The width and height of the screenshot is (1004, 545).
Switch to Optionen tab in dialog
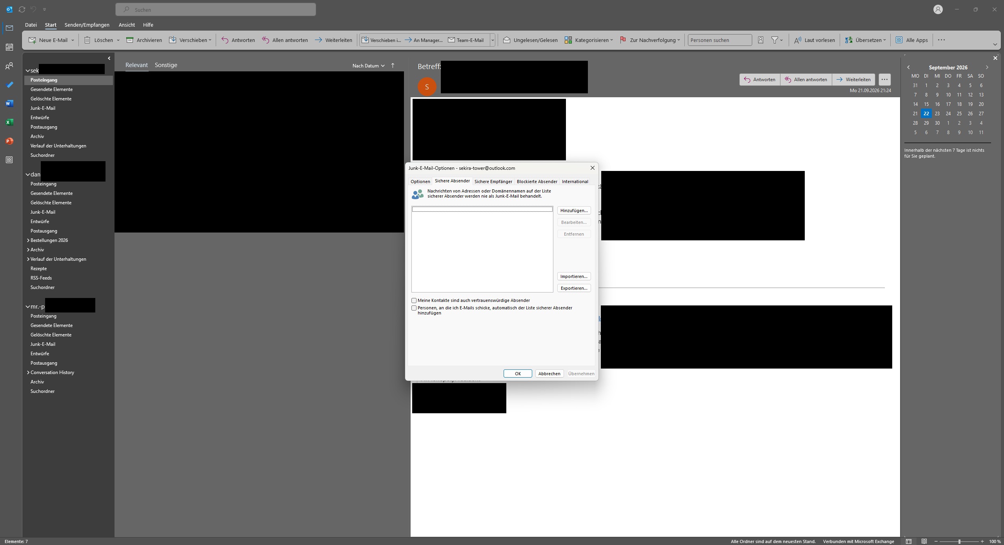click(420, 182)
